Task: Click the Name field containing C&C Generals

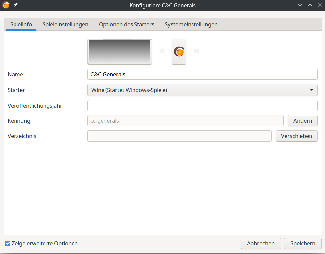Action: [202, 74]
